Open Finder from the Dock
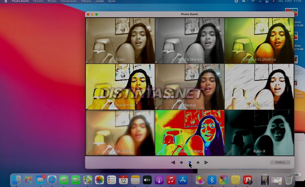 (16, 180)
